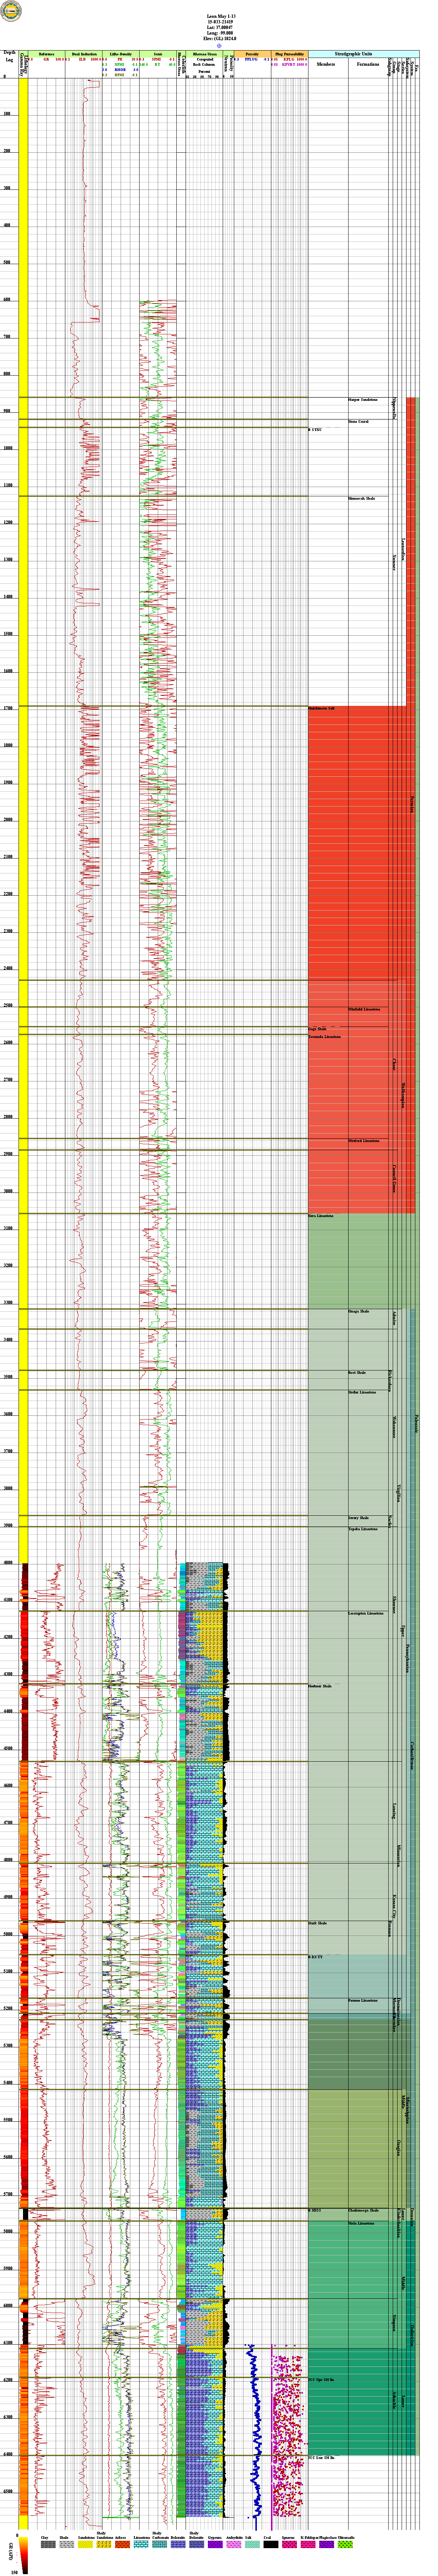Select the Rhomaa-Umaa track header
Viewport: 438px width, 2576px height.
point(204,53)
